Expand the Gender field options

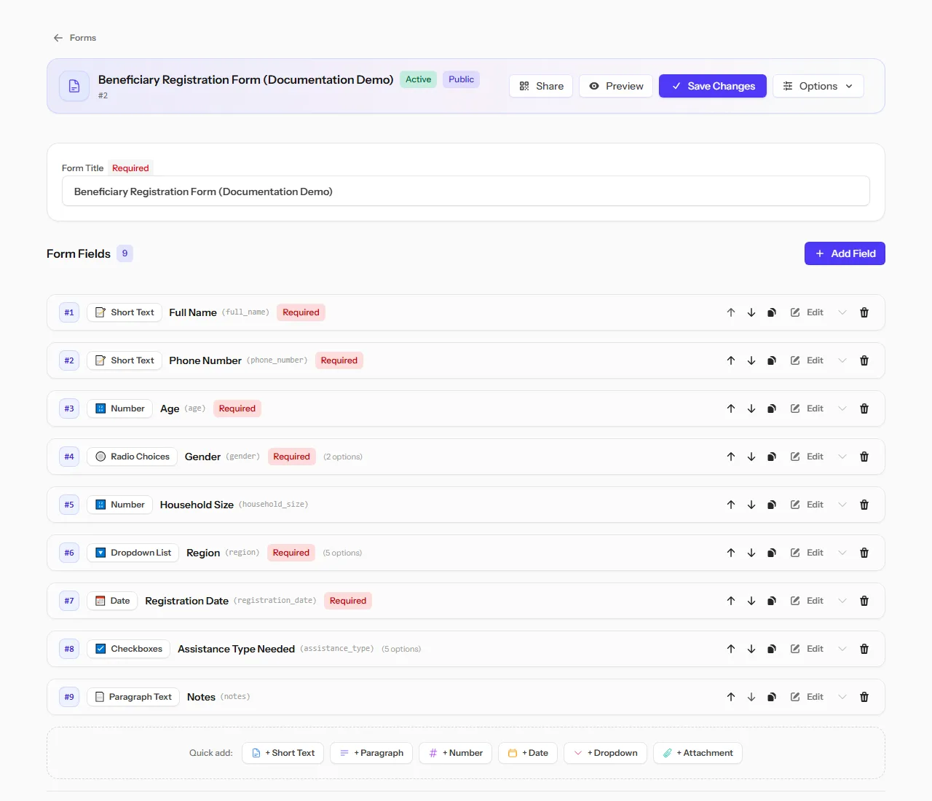pos(842,457)
